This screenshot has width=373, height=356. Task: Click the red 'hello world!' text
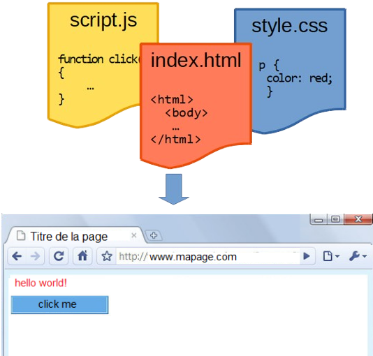[41, 283]
